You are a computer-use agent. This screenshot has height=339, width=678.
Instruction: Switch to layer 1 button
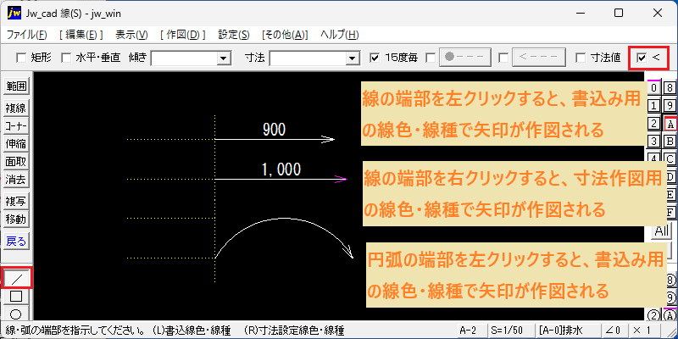tap(653, 106)
